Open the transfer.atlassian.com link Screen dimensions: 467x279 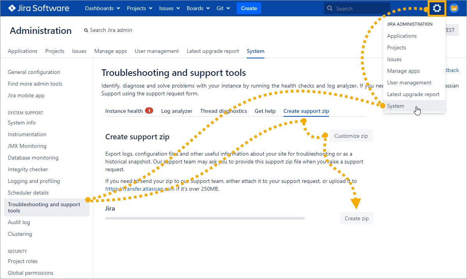pos(140,189)
